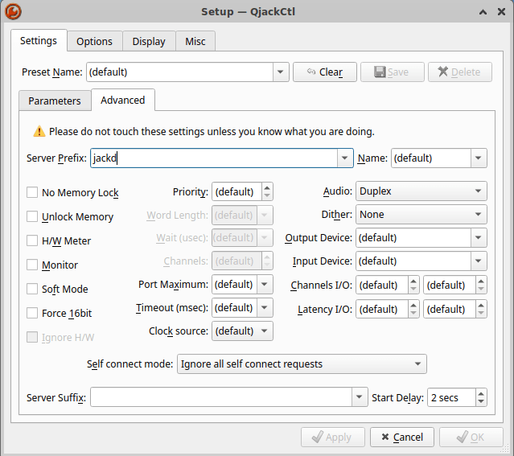Open the Display tab
The height and width of the screenshot is (456, 514).
point(149,41)
